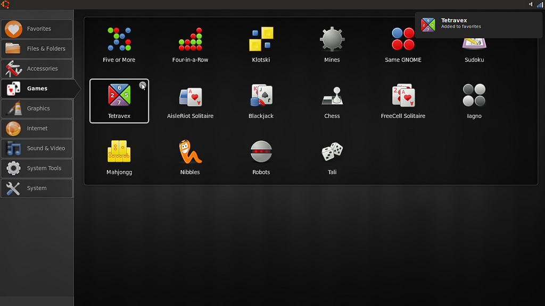The width and height of the screenshot is (545, 306).
Task: Toggle Tetravex favorite badge on its tile
Action: [142, 85]
